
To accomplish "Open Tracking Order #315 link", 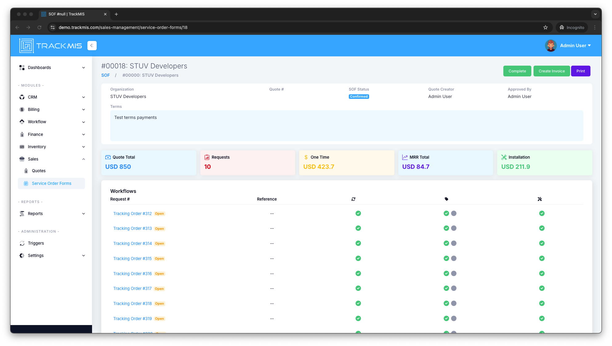I will click(x=132, y=258).
